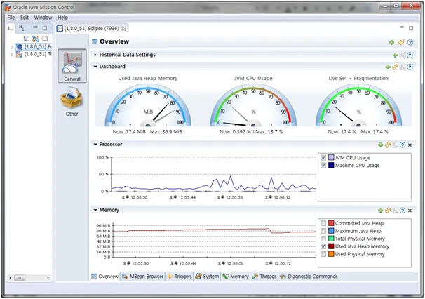Click the JVM CPU Usage dial gauge

coord(253,106)
